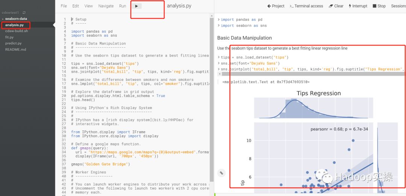Click line gmaps("Golden Gate Bridge")
Screen dimensions: 406x196
point(100,164)
